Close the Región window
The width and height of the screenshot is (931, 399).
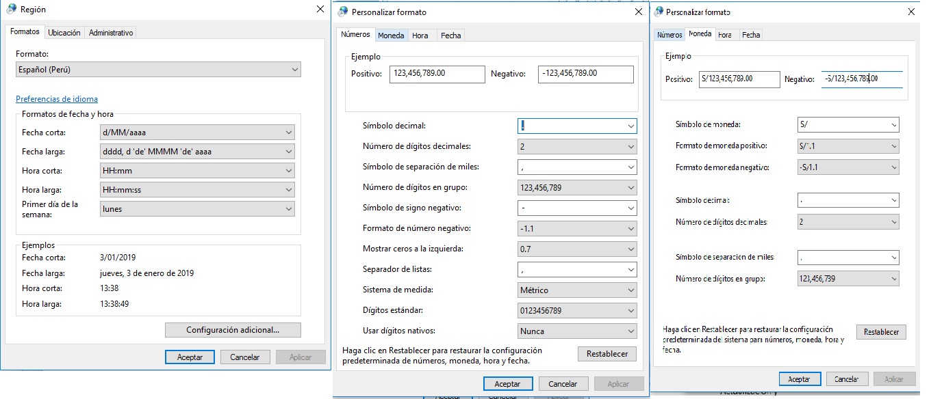[x=320, y=10]
